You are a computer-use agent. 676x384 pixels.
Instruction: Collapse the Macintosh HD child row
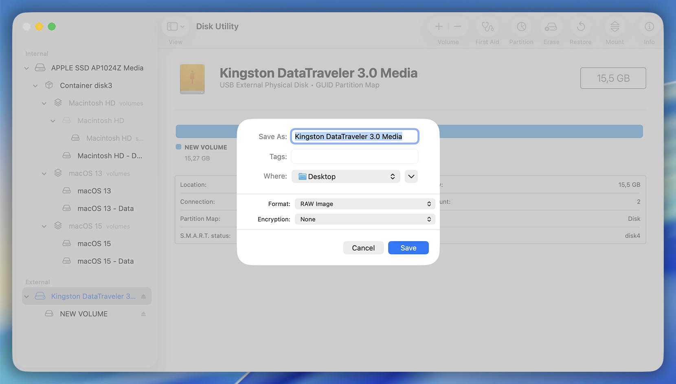point(53,121)
